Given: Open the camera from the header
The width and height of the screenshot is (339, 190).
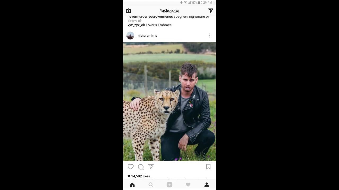Looking at the screenshot, I should [128, 11].
